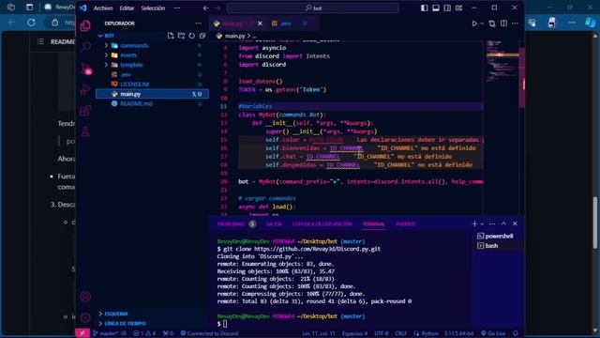Open the Selección menu
Viewport: 600px width, 338px height.
(153, 8)
